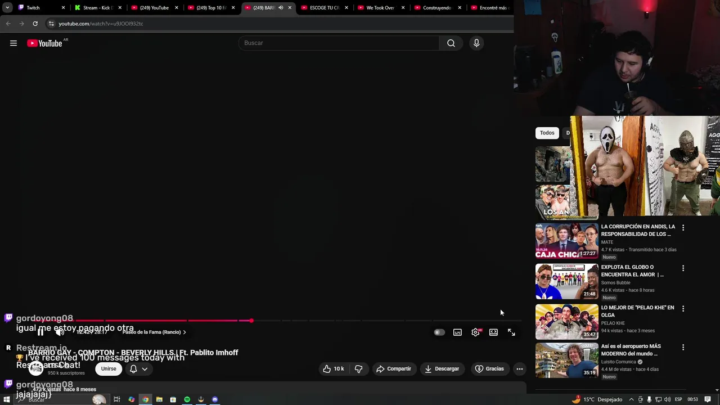Close the Twitch tab

(63, 8)
